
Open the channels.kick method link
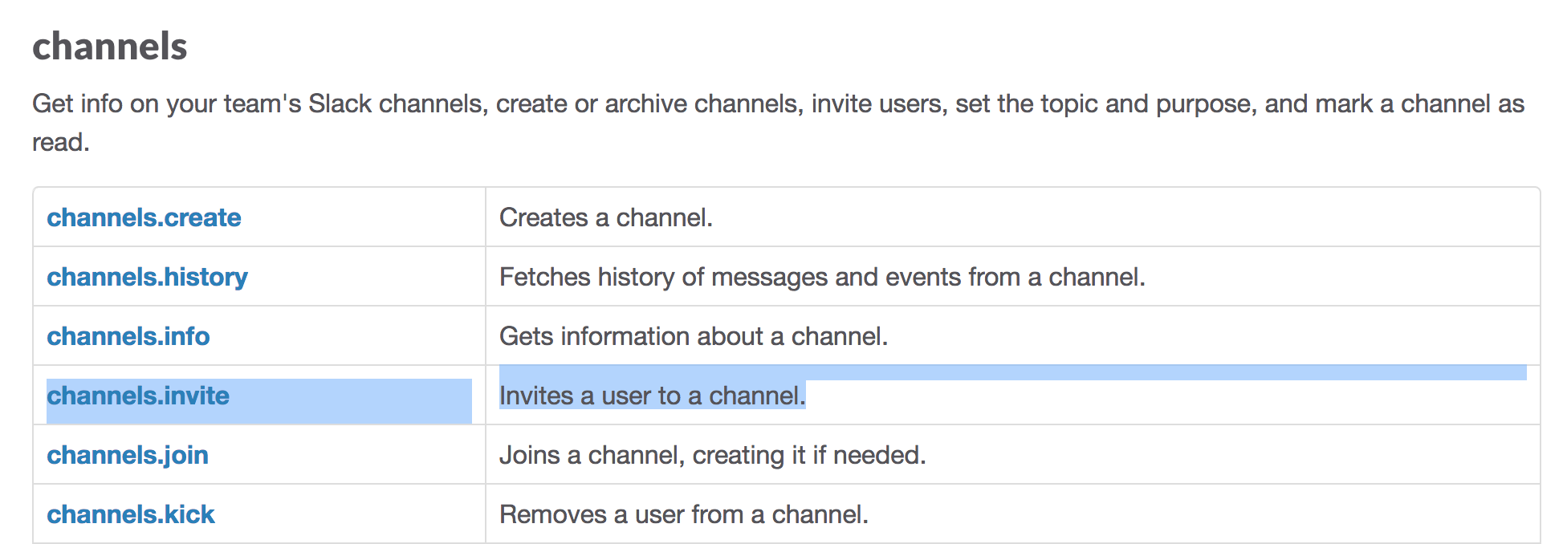[x=131, y=514]
